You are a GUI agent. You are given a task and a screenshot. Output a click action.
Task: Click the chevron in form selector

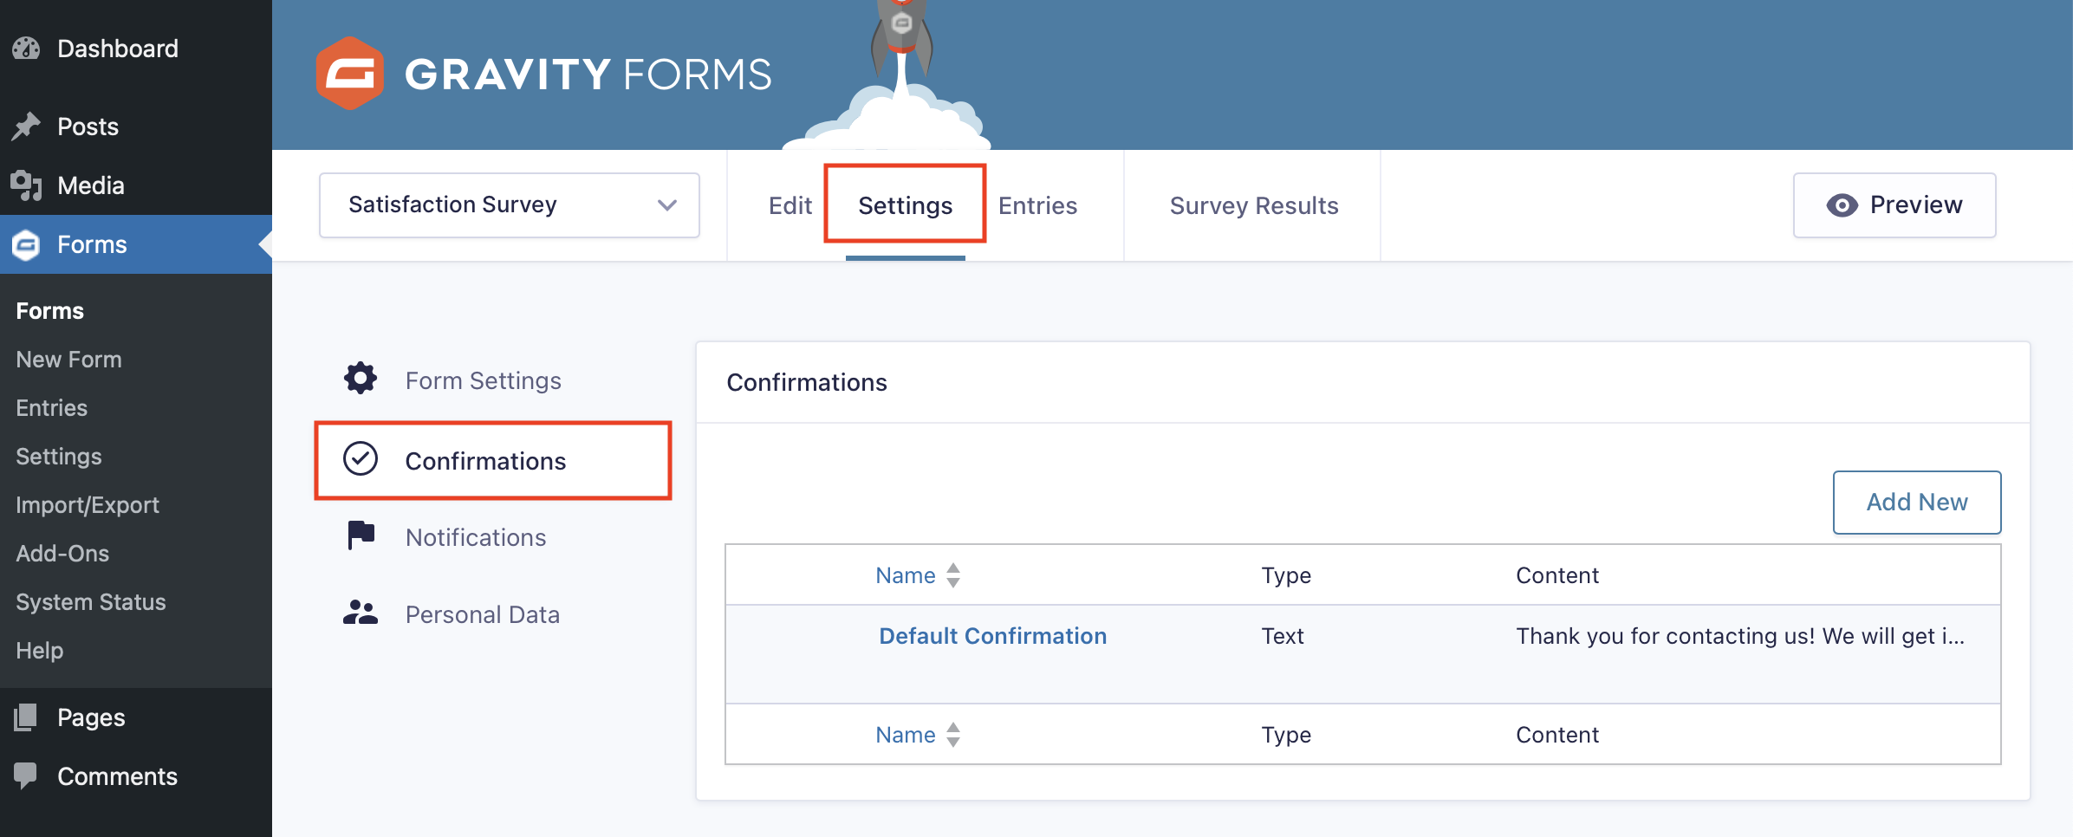(666, 205)
